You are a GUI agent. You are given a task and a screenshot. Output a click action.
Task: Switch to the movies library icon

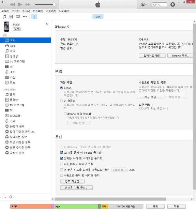pyautogui.click(x=11, y=17)
